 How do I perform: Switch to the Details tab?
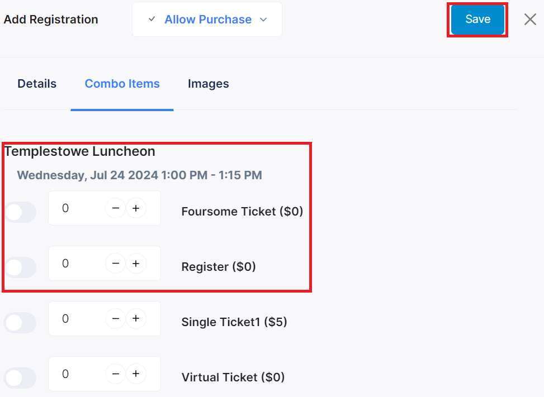click(36, 84)
